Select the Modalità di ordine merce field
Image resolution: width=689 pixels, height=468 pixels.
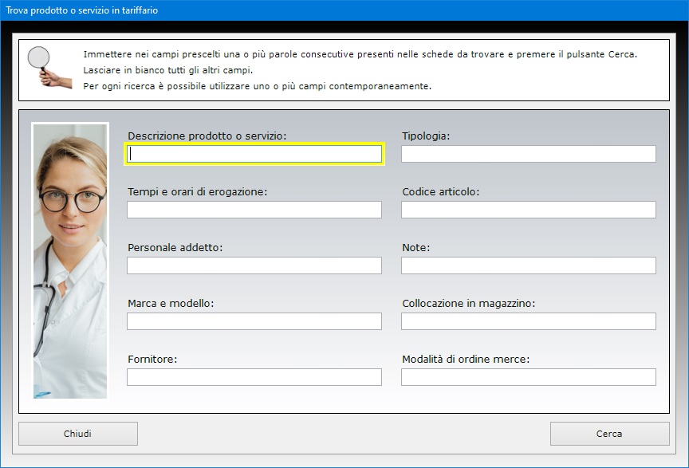point(529,377)
